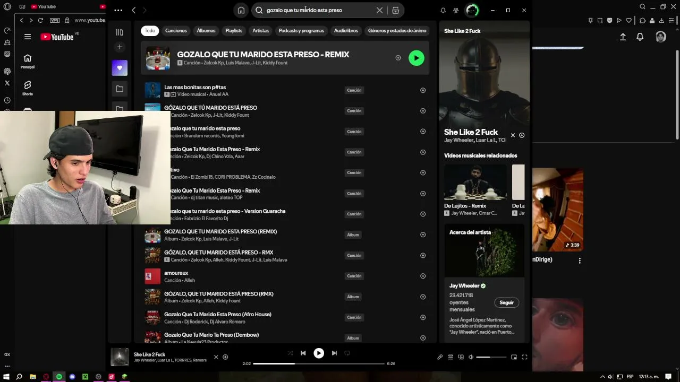680x382 pixels.
Task: Add top result GOZALO REMIX to library
Action: [x=398, y=58]
